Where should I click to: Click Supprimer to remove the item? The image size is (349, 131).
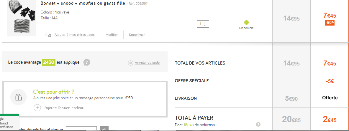137,35
